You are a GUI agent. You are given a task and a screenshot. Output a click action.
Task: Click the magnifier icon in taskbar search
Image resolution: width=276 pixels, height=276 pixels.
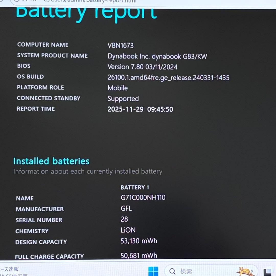coord(172,271)
